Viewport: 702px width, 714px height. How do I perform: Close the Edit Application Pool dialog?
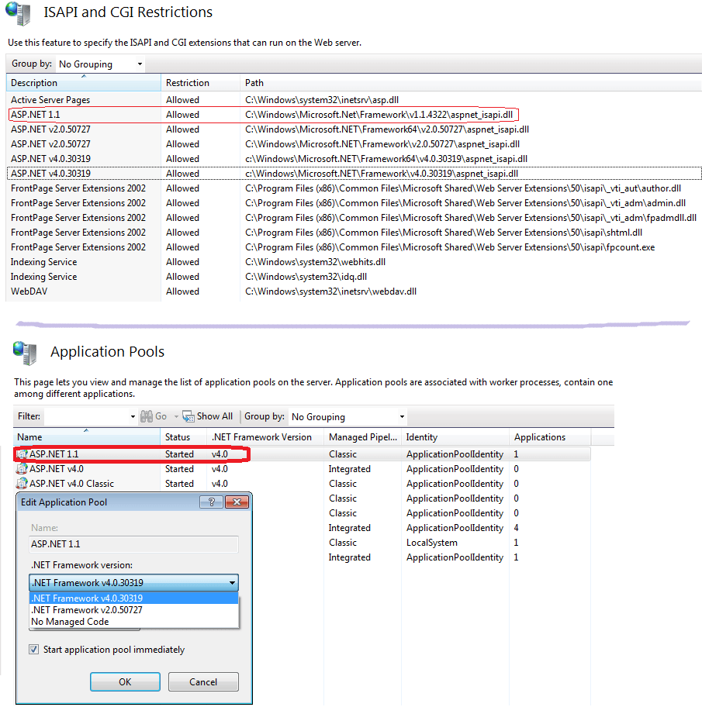click(x=237, y=502)
